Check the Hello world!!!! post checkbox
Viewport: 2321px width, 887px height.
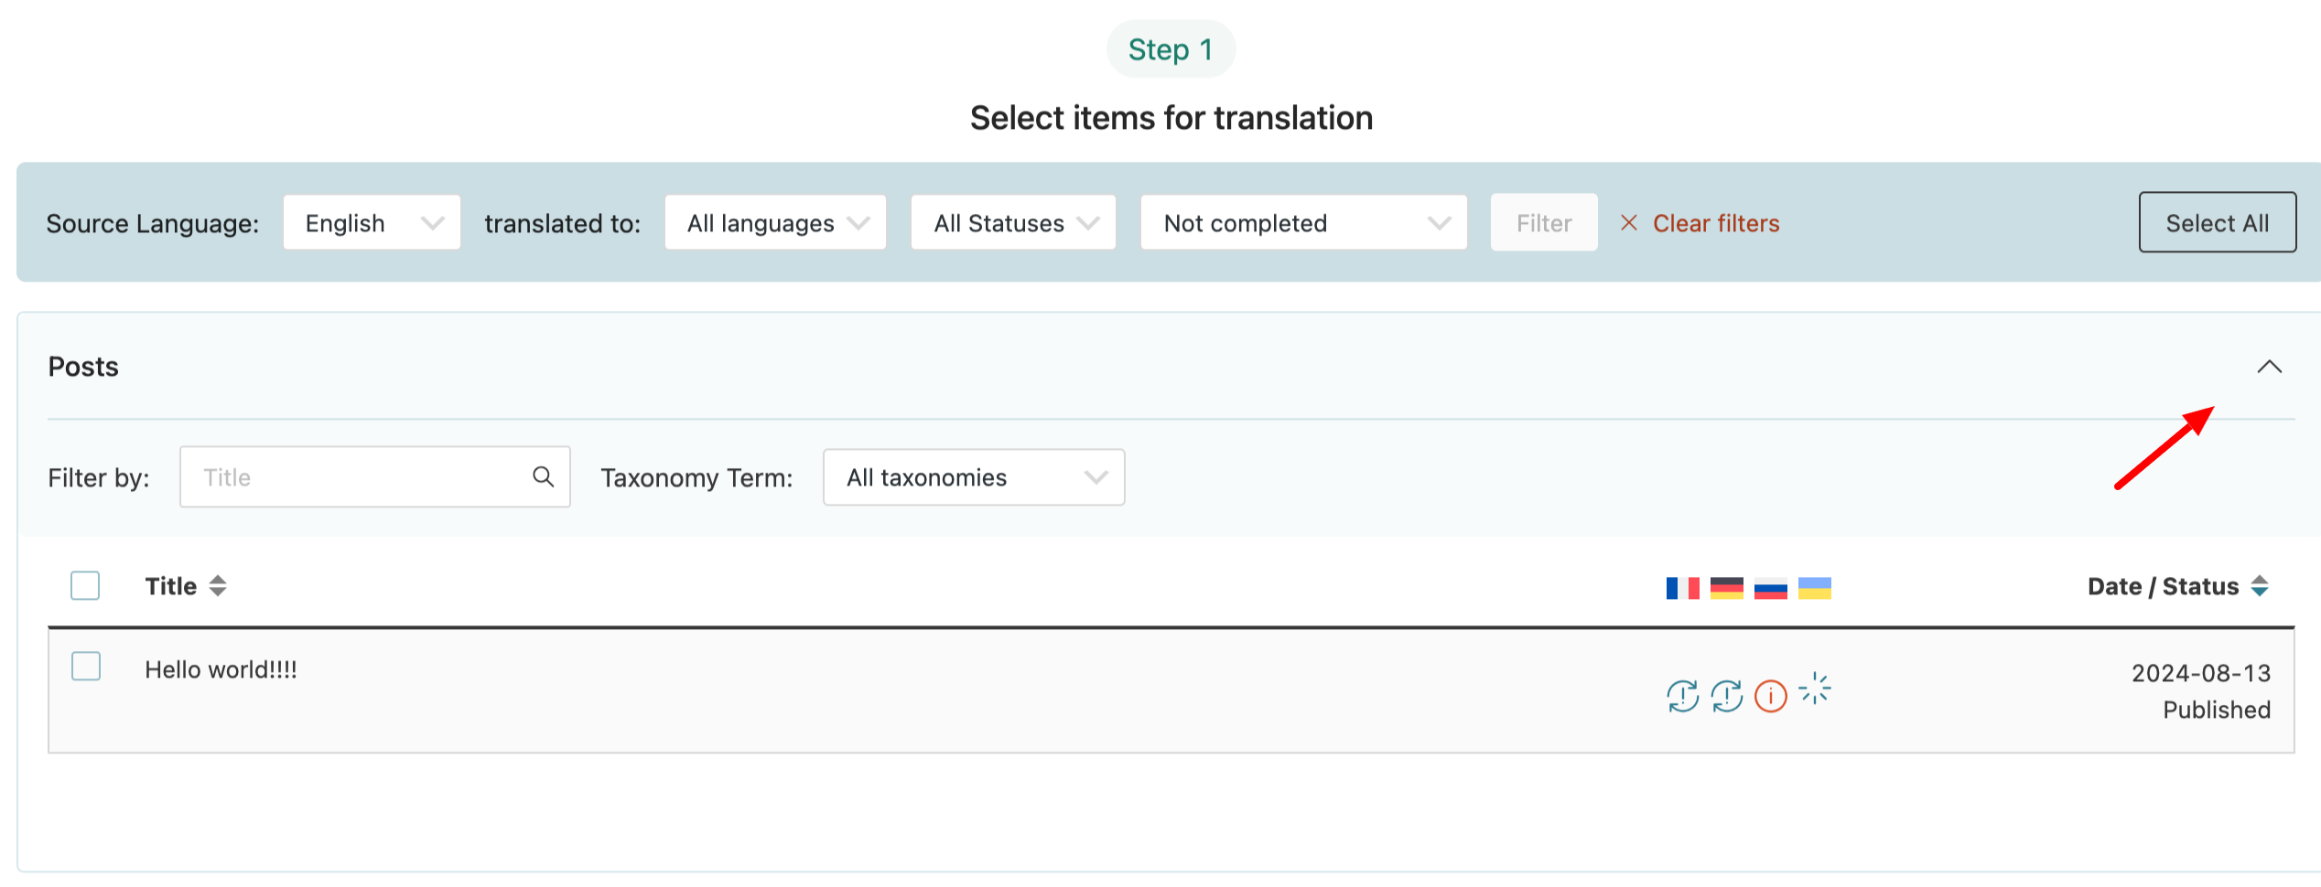click(86, 667)
